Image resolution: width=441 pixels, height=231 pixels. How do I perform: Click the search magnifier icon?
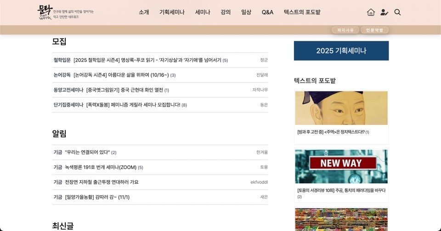tap(397, 12)
